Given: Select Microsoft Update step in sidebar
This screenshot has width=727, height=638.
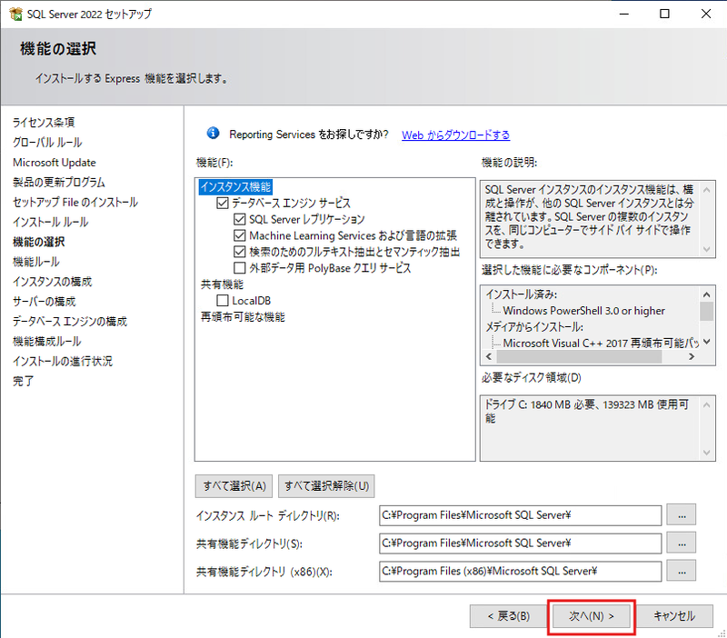Looking at the screenshot, I should tap(55, 163).
